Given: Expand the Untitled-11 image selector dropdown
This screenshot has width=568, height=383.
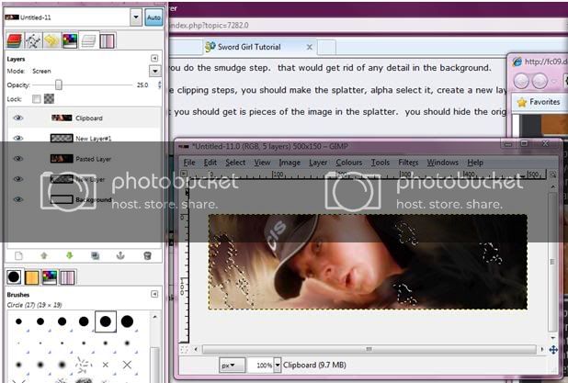Looking at the screenshot, I should (x=136, y=17).
